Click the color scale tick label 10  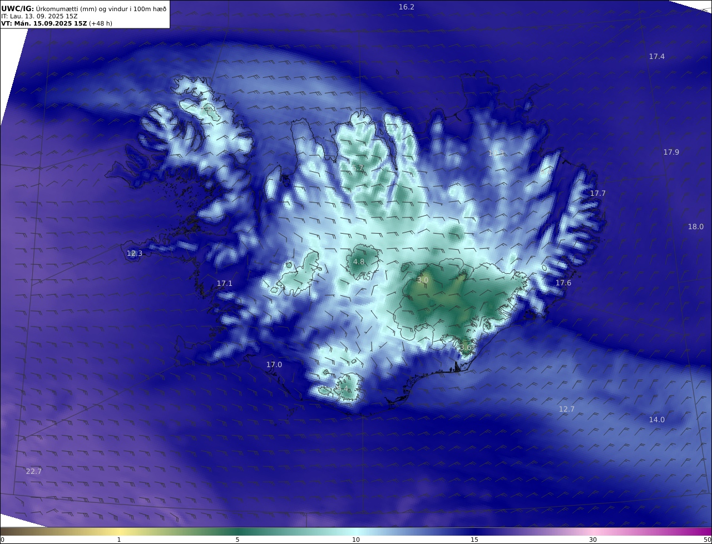point(356,540)
